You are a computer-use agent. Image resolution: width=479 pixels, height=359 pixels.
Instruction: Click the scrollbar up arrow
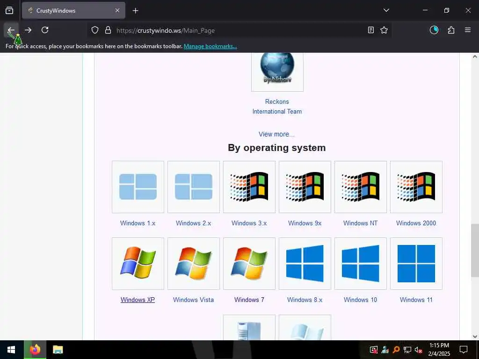point(475,57)
